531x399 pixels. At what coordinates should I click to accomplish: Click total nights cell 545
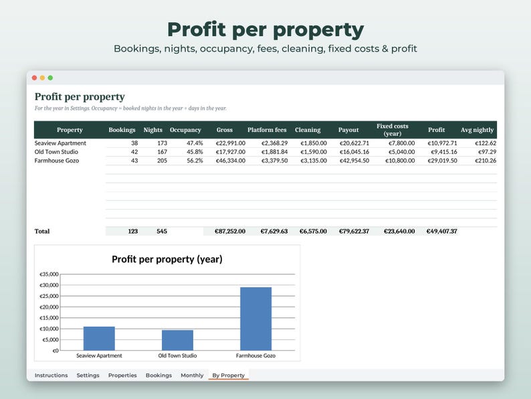click(x=162, y=231)
